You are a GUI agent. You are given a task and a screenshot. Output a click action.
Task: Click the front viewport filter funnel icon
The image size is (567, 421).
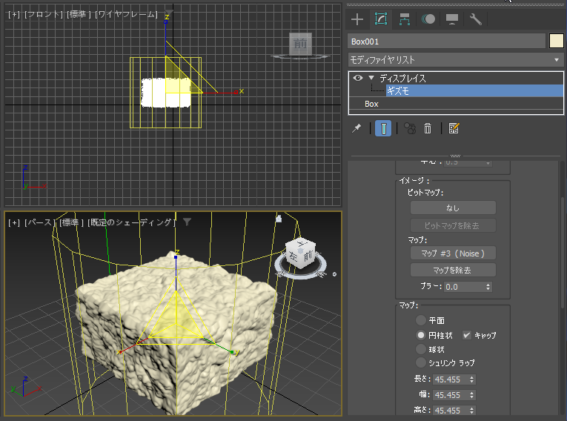169,13
